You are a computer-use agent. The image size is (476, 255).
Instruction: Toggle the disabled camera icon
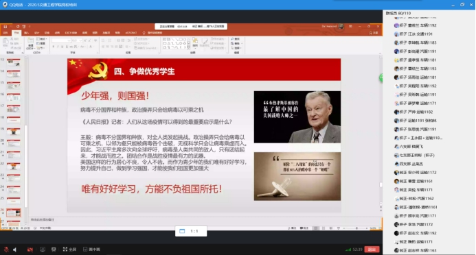[30, 250]
